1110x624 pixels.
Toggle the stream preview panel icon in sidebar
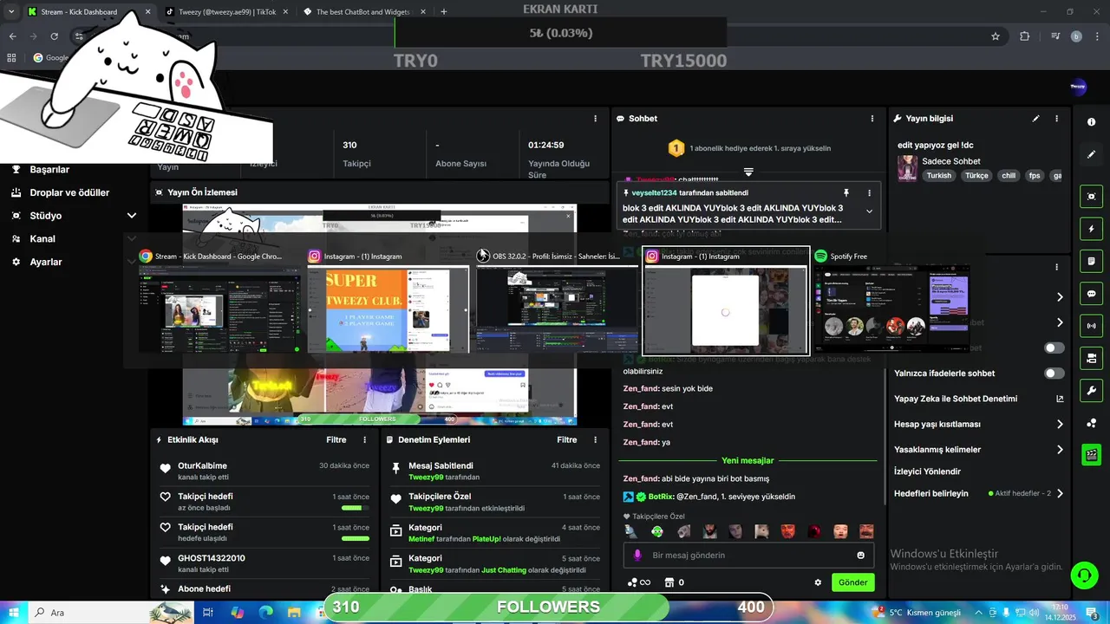(1091, 197)
